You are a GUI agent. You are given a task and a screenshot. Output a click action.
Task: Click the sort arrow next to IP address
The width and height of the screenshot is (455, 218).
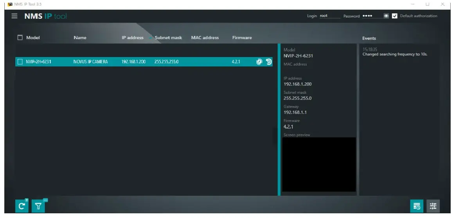pos(150,38)
